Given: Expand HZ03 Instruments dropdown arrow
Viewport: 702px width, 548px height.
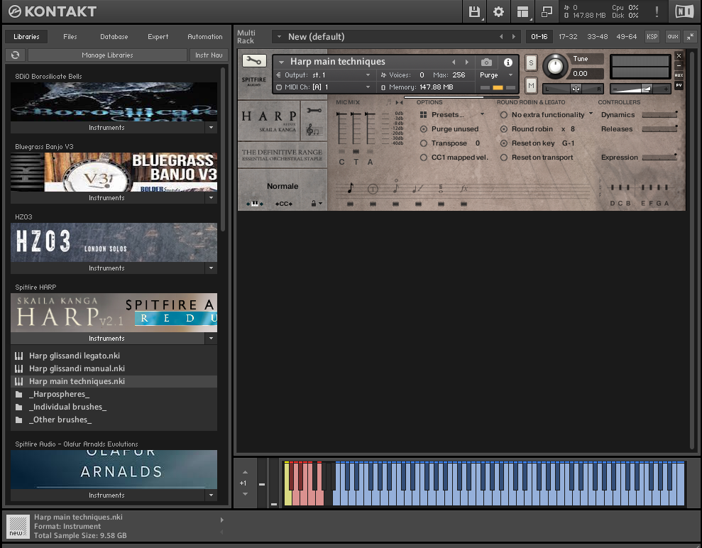Looking at the screenshot, I should click(x=211, y=268).
